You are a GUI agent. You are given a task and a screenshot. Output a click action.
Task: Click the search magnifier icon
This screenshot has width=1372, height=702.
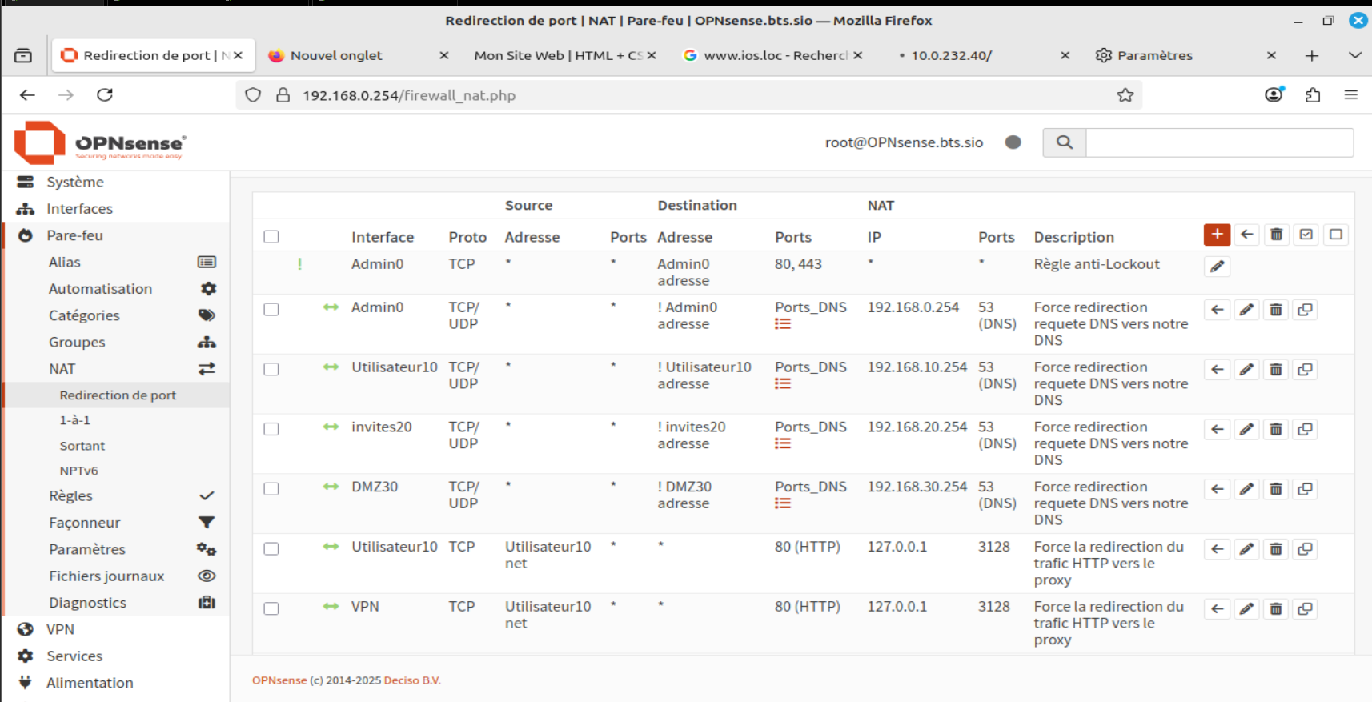pyautogui.click(x=1064, y=142)
